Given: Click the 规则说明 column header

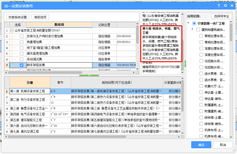Looking at the screenshot, I should 117,82.
